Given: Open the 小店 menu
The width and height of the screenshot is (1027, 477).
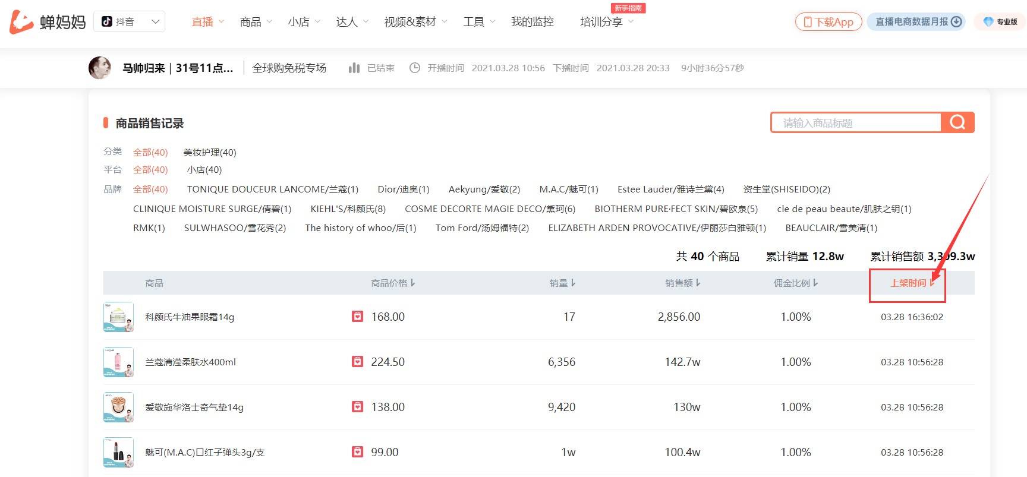Looking at the screenshot, I should pyautogui.click(x=304, y=22).
